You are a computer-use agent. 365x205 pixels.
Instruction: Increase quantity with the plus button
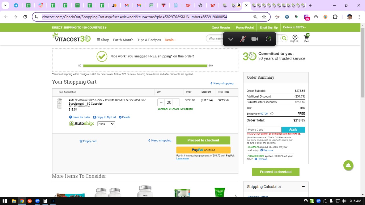coord(176,102)
